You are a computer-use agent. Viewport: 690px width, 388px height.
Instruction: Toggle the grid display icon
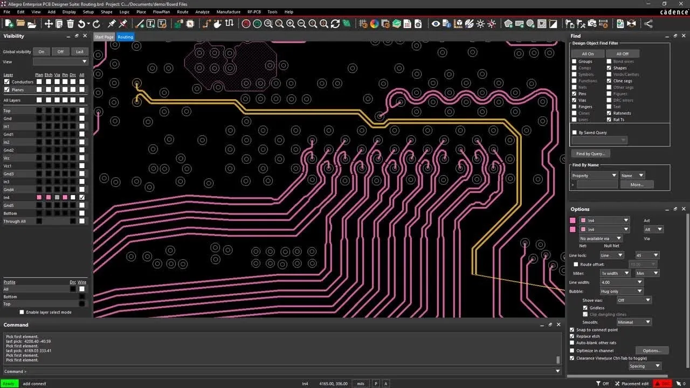(x=363, y=24)
